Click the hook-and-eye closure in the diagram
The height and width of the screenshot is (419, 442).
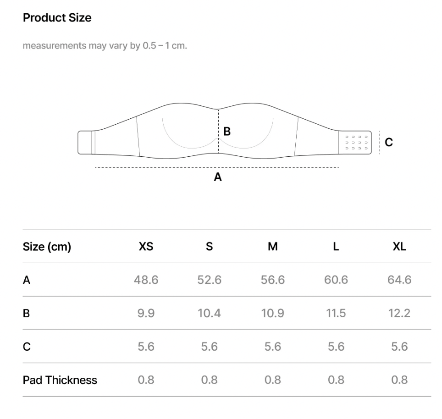[355, 143]
